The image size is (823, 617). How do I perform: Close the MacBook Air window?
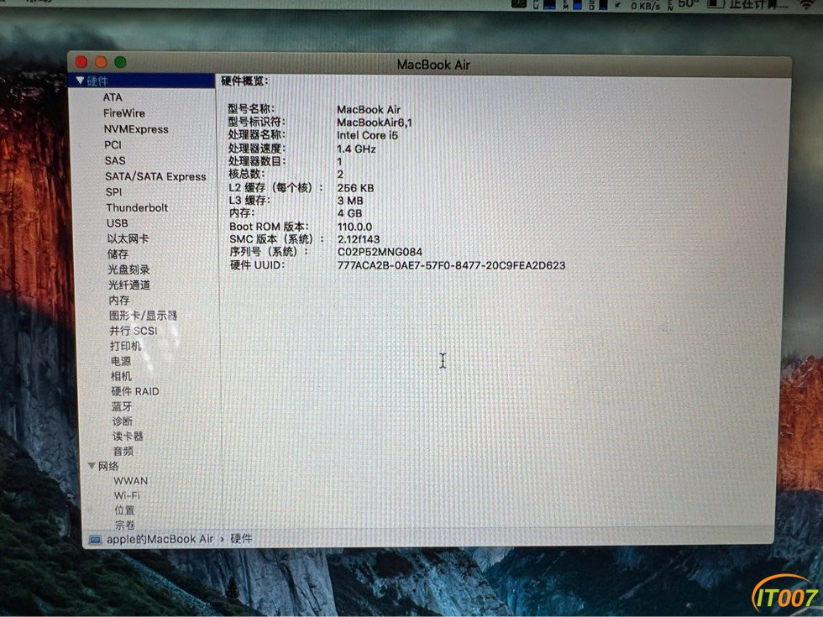click(x=81, y=62)
